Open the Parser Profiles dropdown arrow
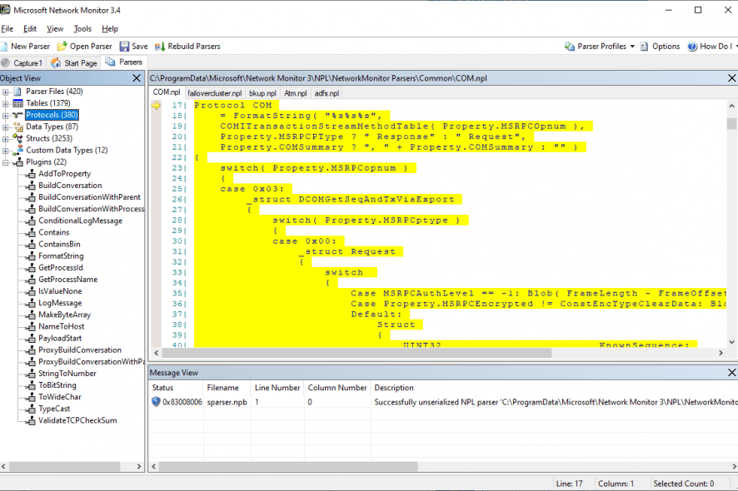The height and width of the screenshot is (491, 738). click(632, 46)
